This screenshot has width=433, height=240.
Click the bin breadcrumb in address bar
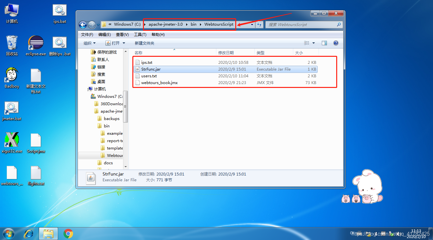coord(194,24)
